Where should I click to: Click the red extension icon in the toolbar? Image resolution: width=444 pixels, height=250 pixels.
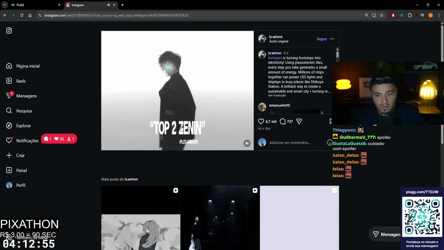pos(393,15)
